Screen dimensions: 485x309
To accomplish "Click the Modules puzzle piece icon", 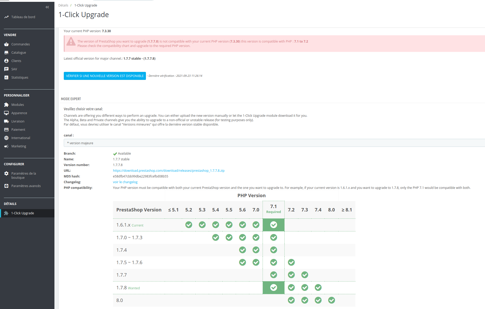I will pyautogui.click(x=6, y=105).
